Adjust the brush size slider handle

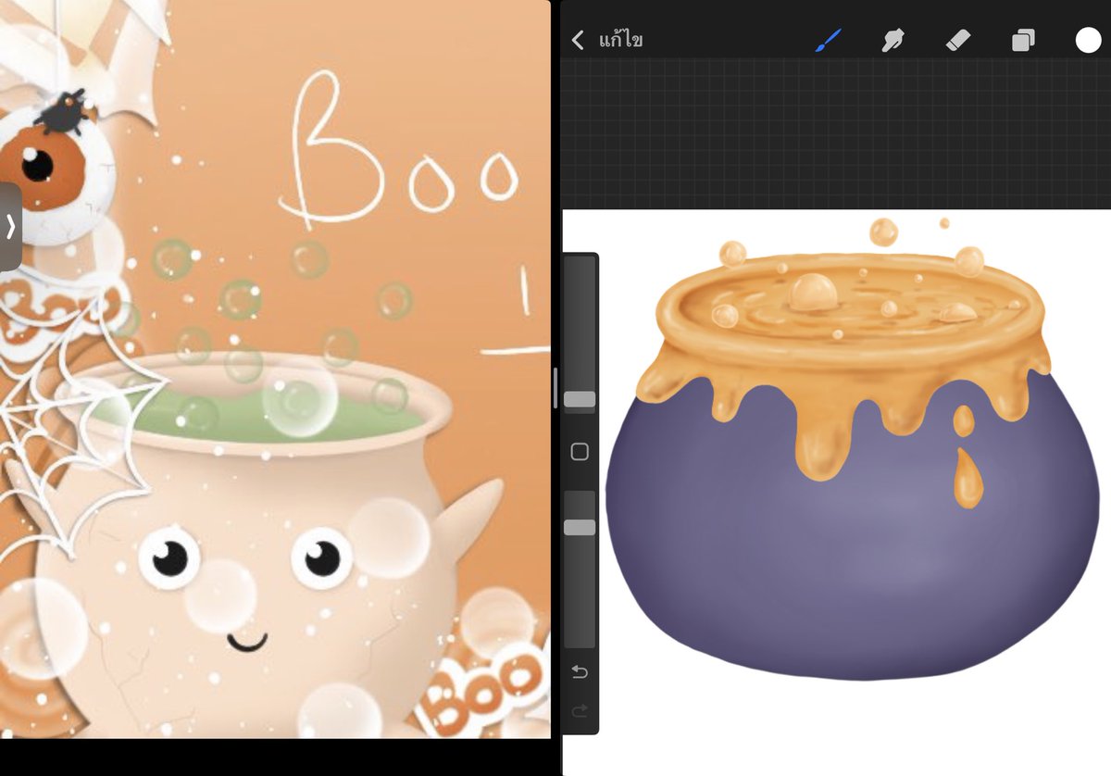click(x=580, y=400)
